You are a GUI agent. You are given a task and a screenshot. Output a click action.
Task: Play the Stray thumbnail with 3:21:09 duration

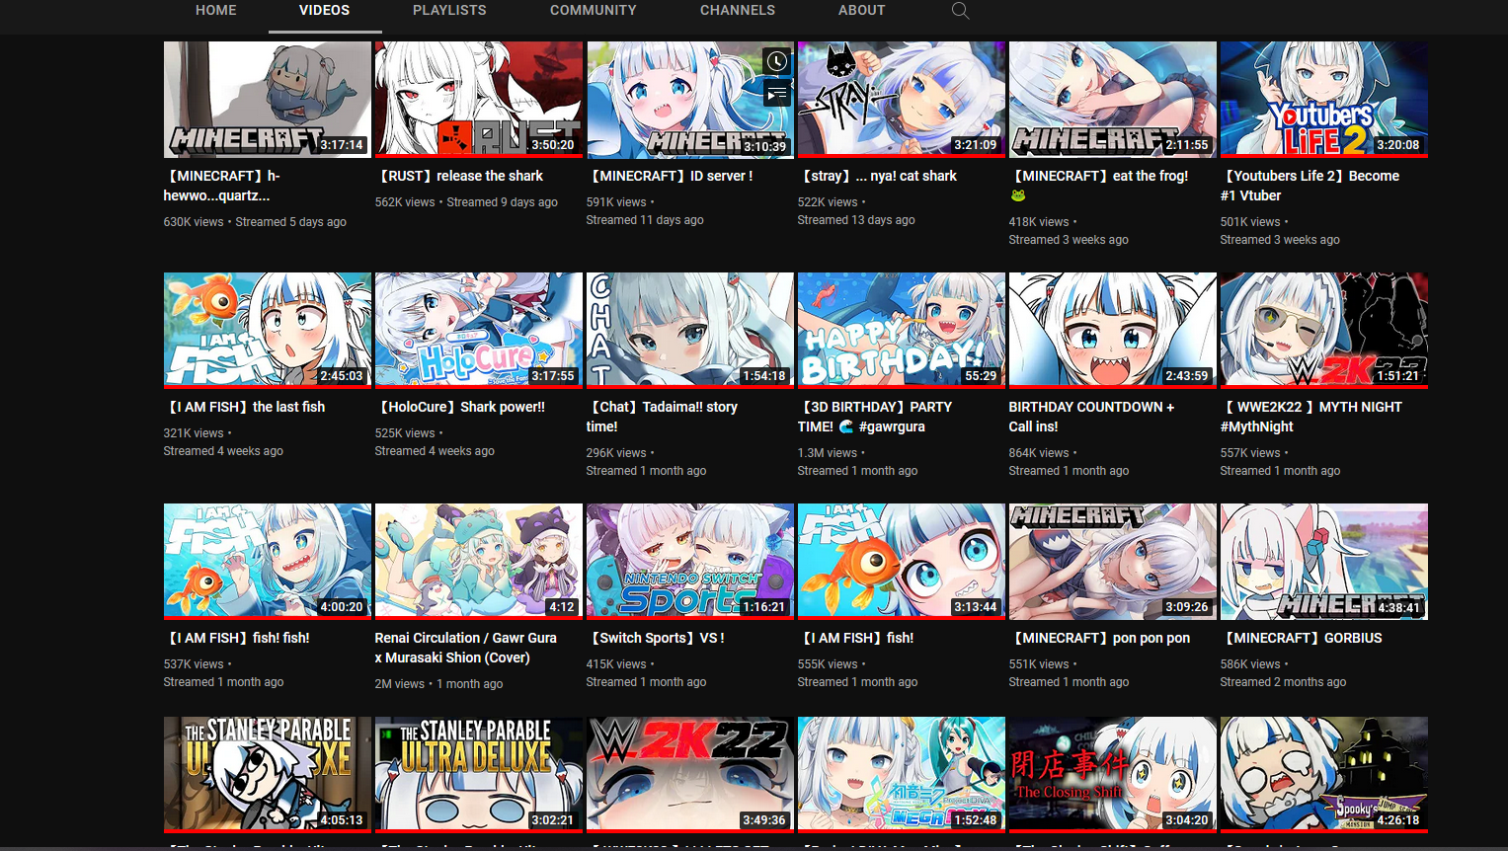pyautogui.click(x=902, y=99)
